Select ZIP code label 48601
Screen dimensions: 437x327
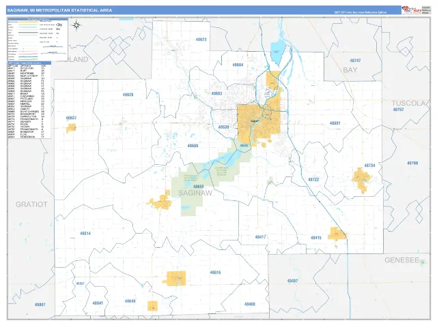click(335, 123)
